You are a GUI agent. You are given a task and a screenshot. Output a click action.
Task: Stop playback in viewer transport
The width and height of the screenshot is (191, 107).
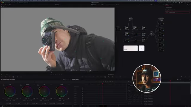[55, 74]
